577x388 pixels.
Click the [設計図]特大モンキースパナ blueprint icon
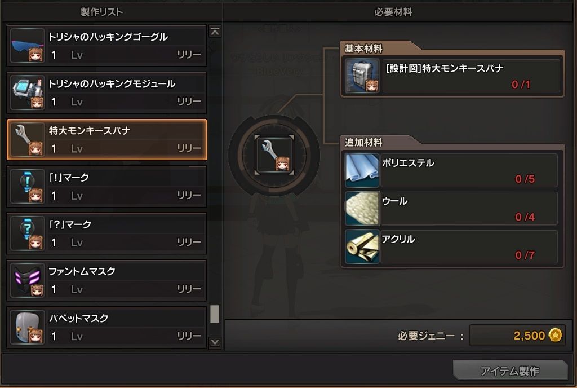pyautogui.click(x=362, y=76)
